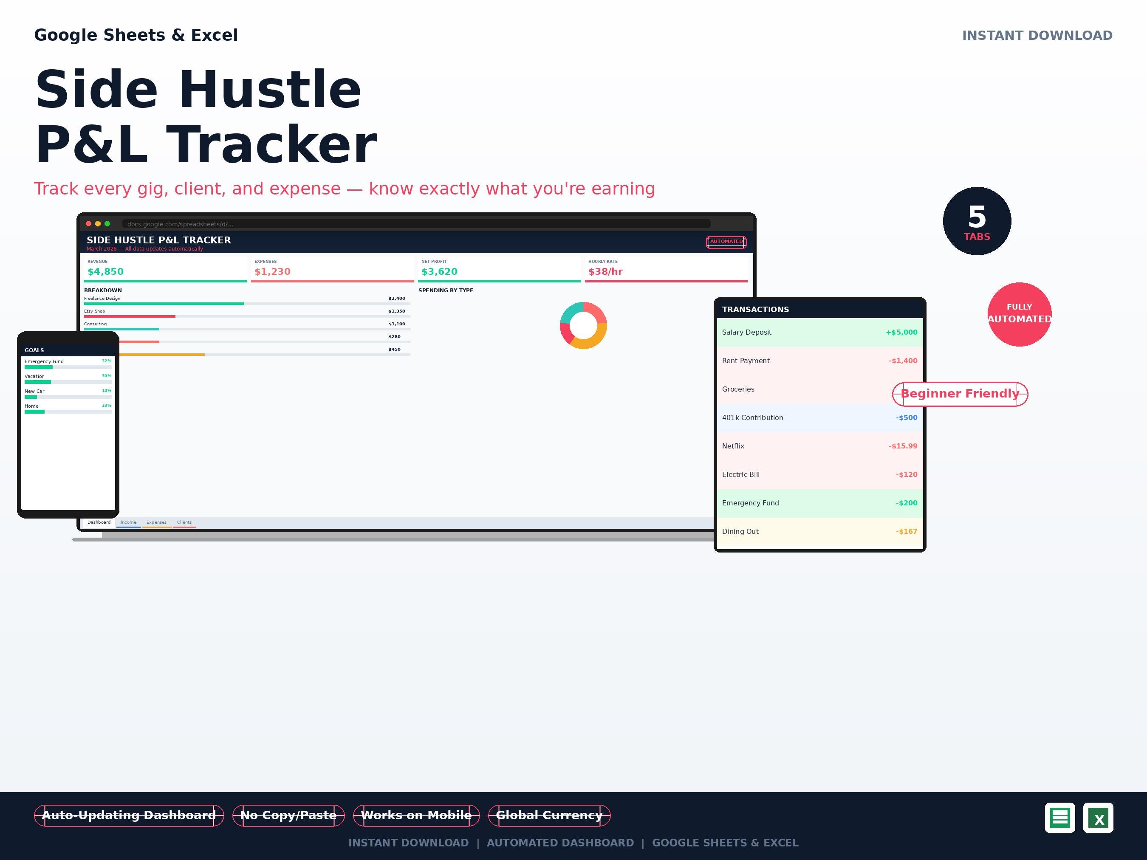The height and width of the screenshot is (860, 1147).
Task: Click the 5 TABS circular badge
Action: click(977, 221)
